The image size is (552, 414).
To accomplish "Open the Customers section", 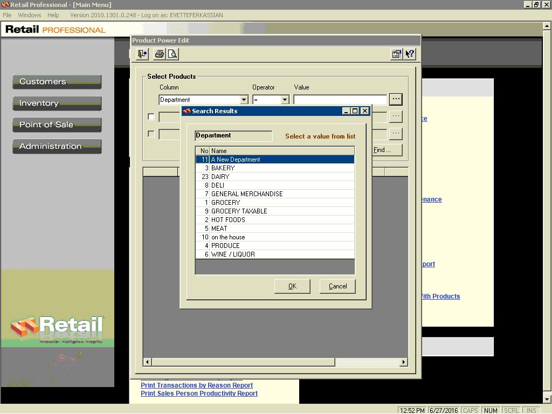I will 57,82.
